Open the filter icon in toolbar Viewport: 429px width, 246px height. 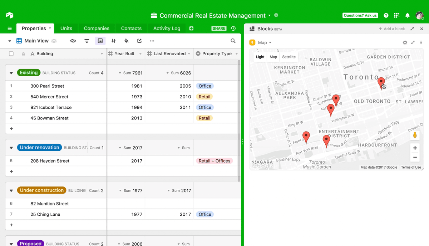87,41
